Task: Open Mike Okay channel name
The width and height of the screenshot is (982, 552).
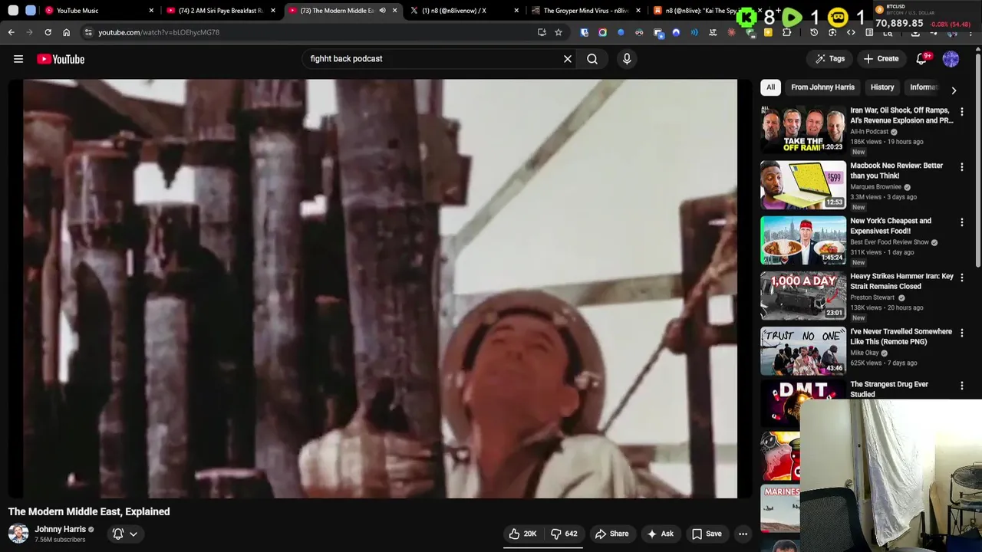Action: (865, 353)
